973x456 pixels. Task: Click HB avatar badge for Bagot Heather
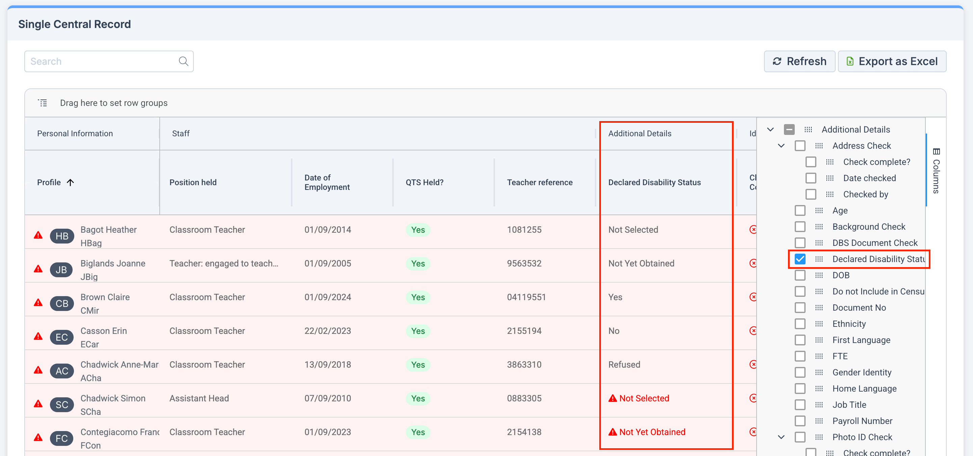point(62,236)
